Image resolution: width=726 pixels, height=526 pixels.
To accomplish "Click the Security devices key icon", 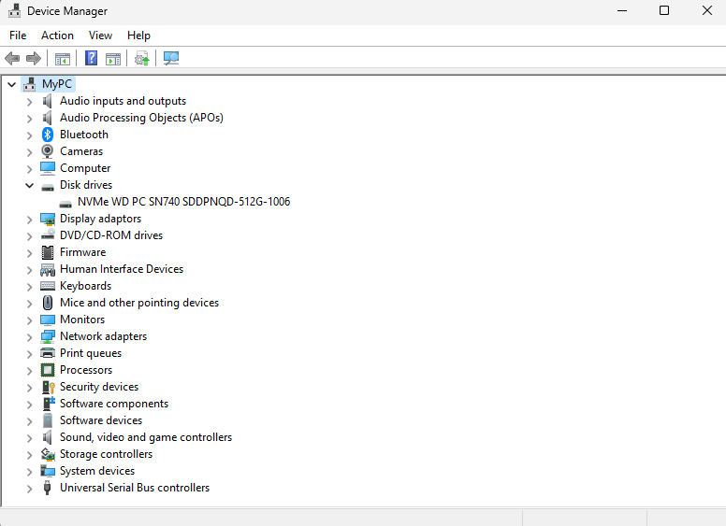I will tap(48, 387).
